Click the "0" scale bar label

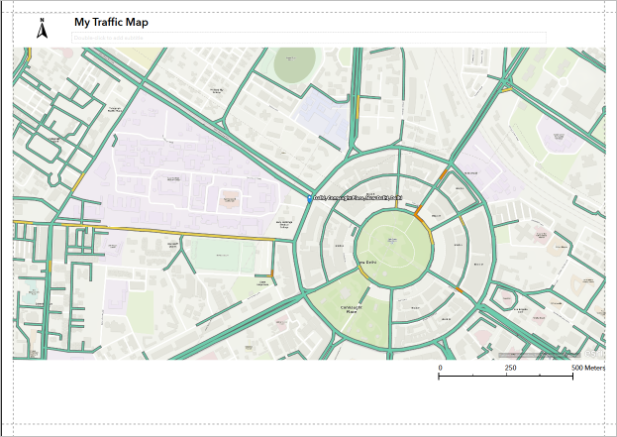[440, 368]
